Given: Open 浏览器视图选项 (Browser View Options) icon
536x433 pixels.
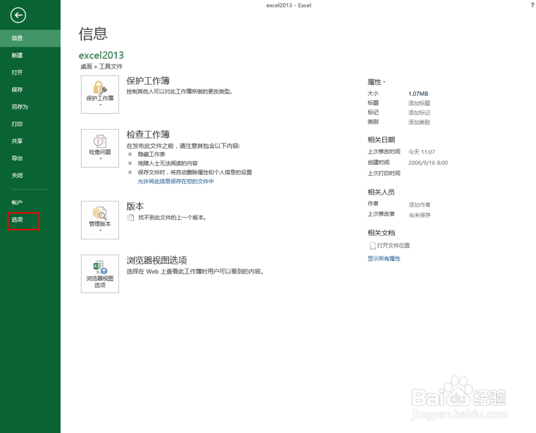Looking at the screenshot, I should [x=100, y=274].
